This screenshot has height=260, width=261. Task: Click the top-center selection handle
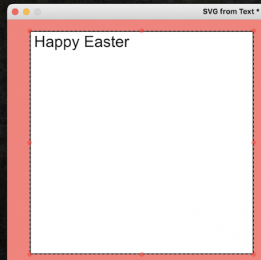click(142, 31)
